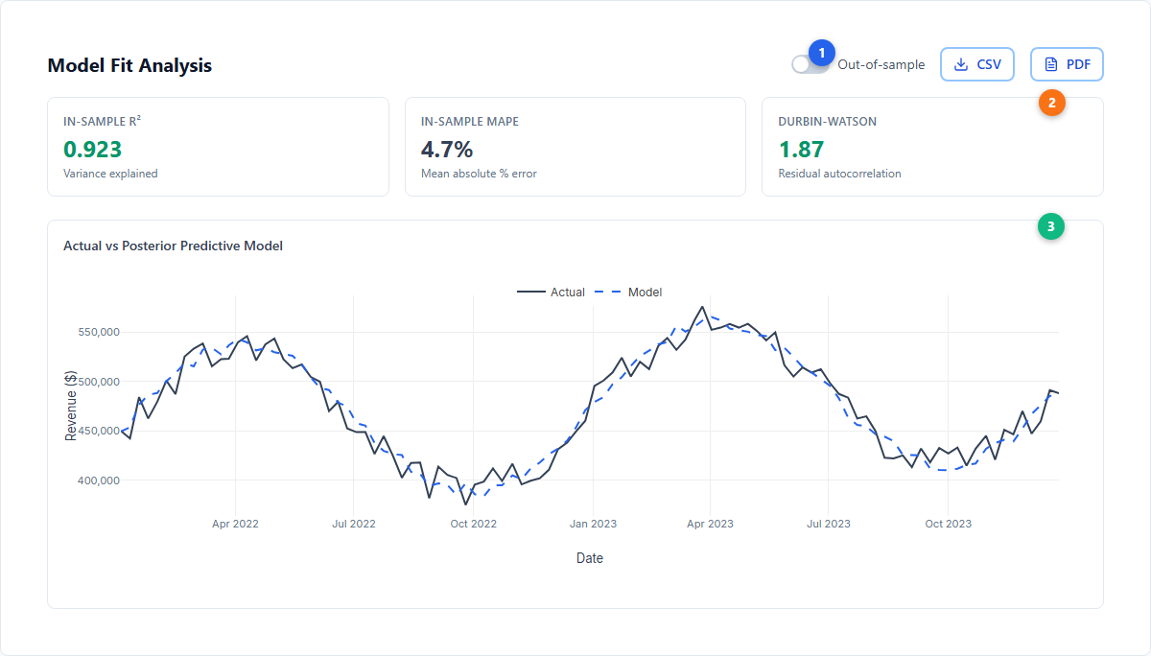The image size is (1151, 656).
Task: Click the Apr 2023 x-axis tick label
Action: click(x=710, y=524)
